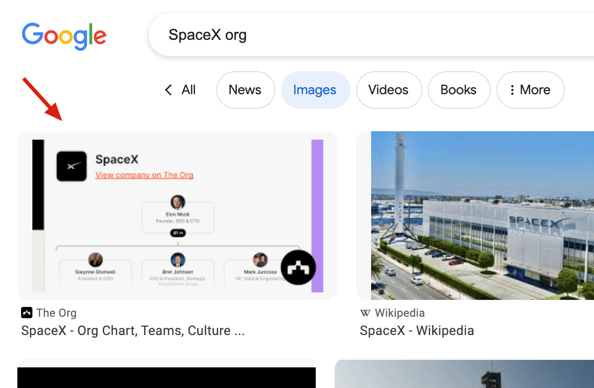Open the SpaceX headquarters building photo
Screen dimensions: 594x388
click(x=482, y=216)
